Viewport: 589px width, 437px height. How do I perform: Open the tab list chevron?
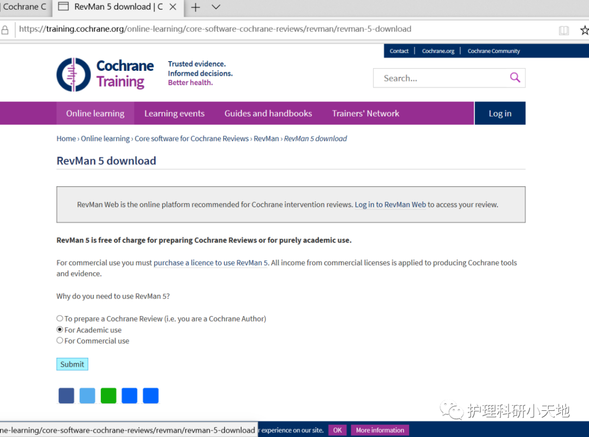216,7
